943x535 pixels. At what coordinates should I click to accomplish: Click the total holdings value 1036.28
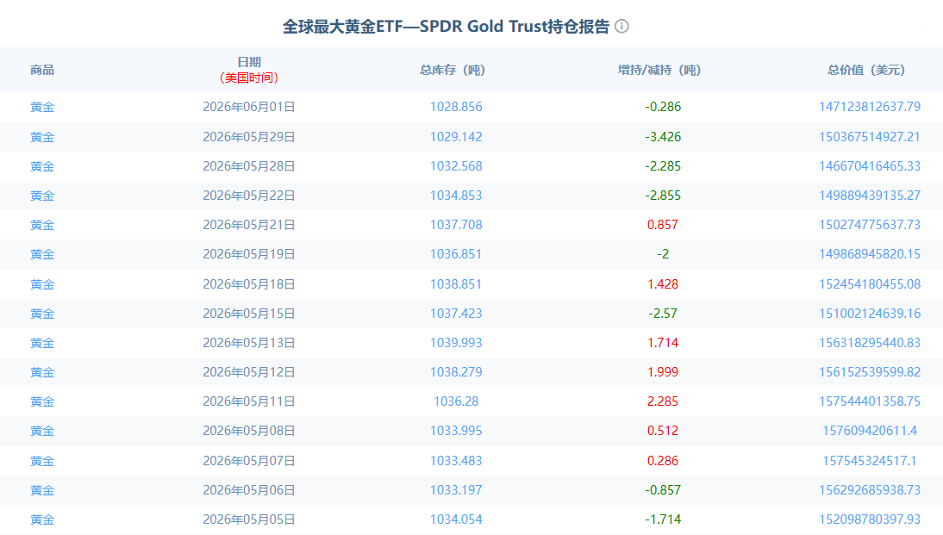pyautogui.click(x=456, y=401)
